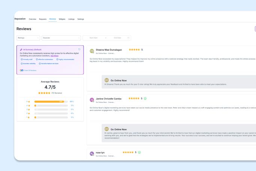Open the Widgets tab

coord(62,19)
